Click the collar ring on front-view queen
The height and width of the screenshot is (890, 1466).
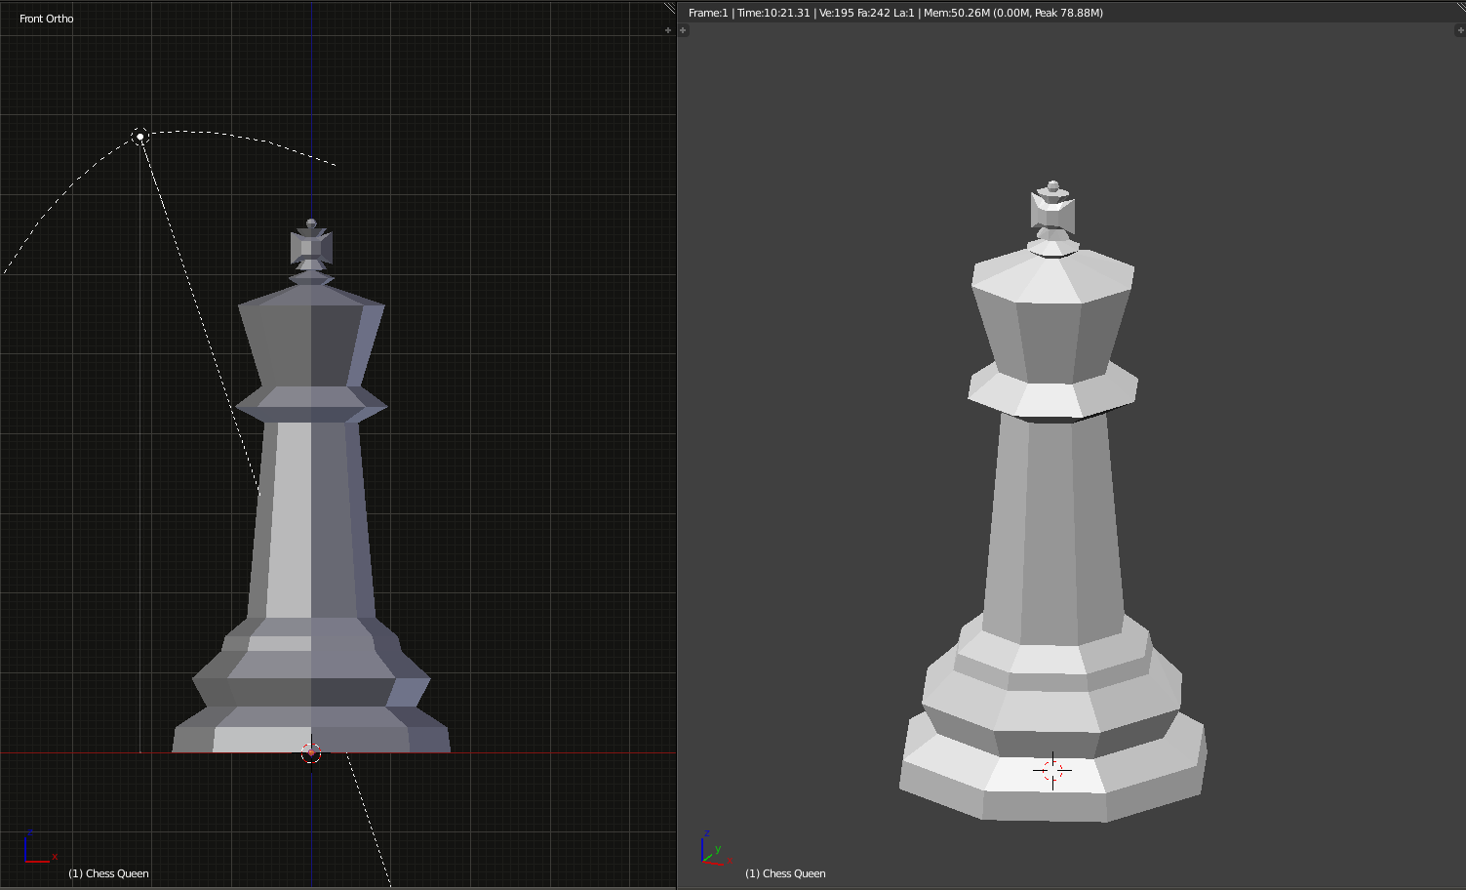[x=311, y=404]
